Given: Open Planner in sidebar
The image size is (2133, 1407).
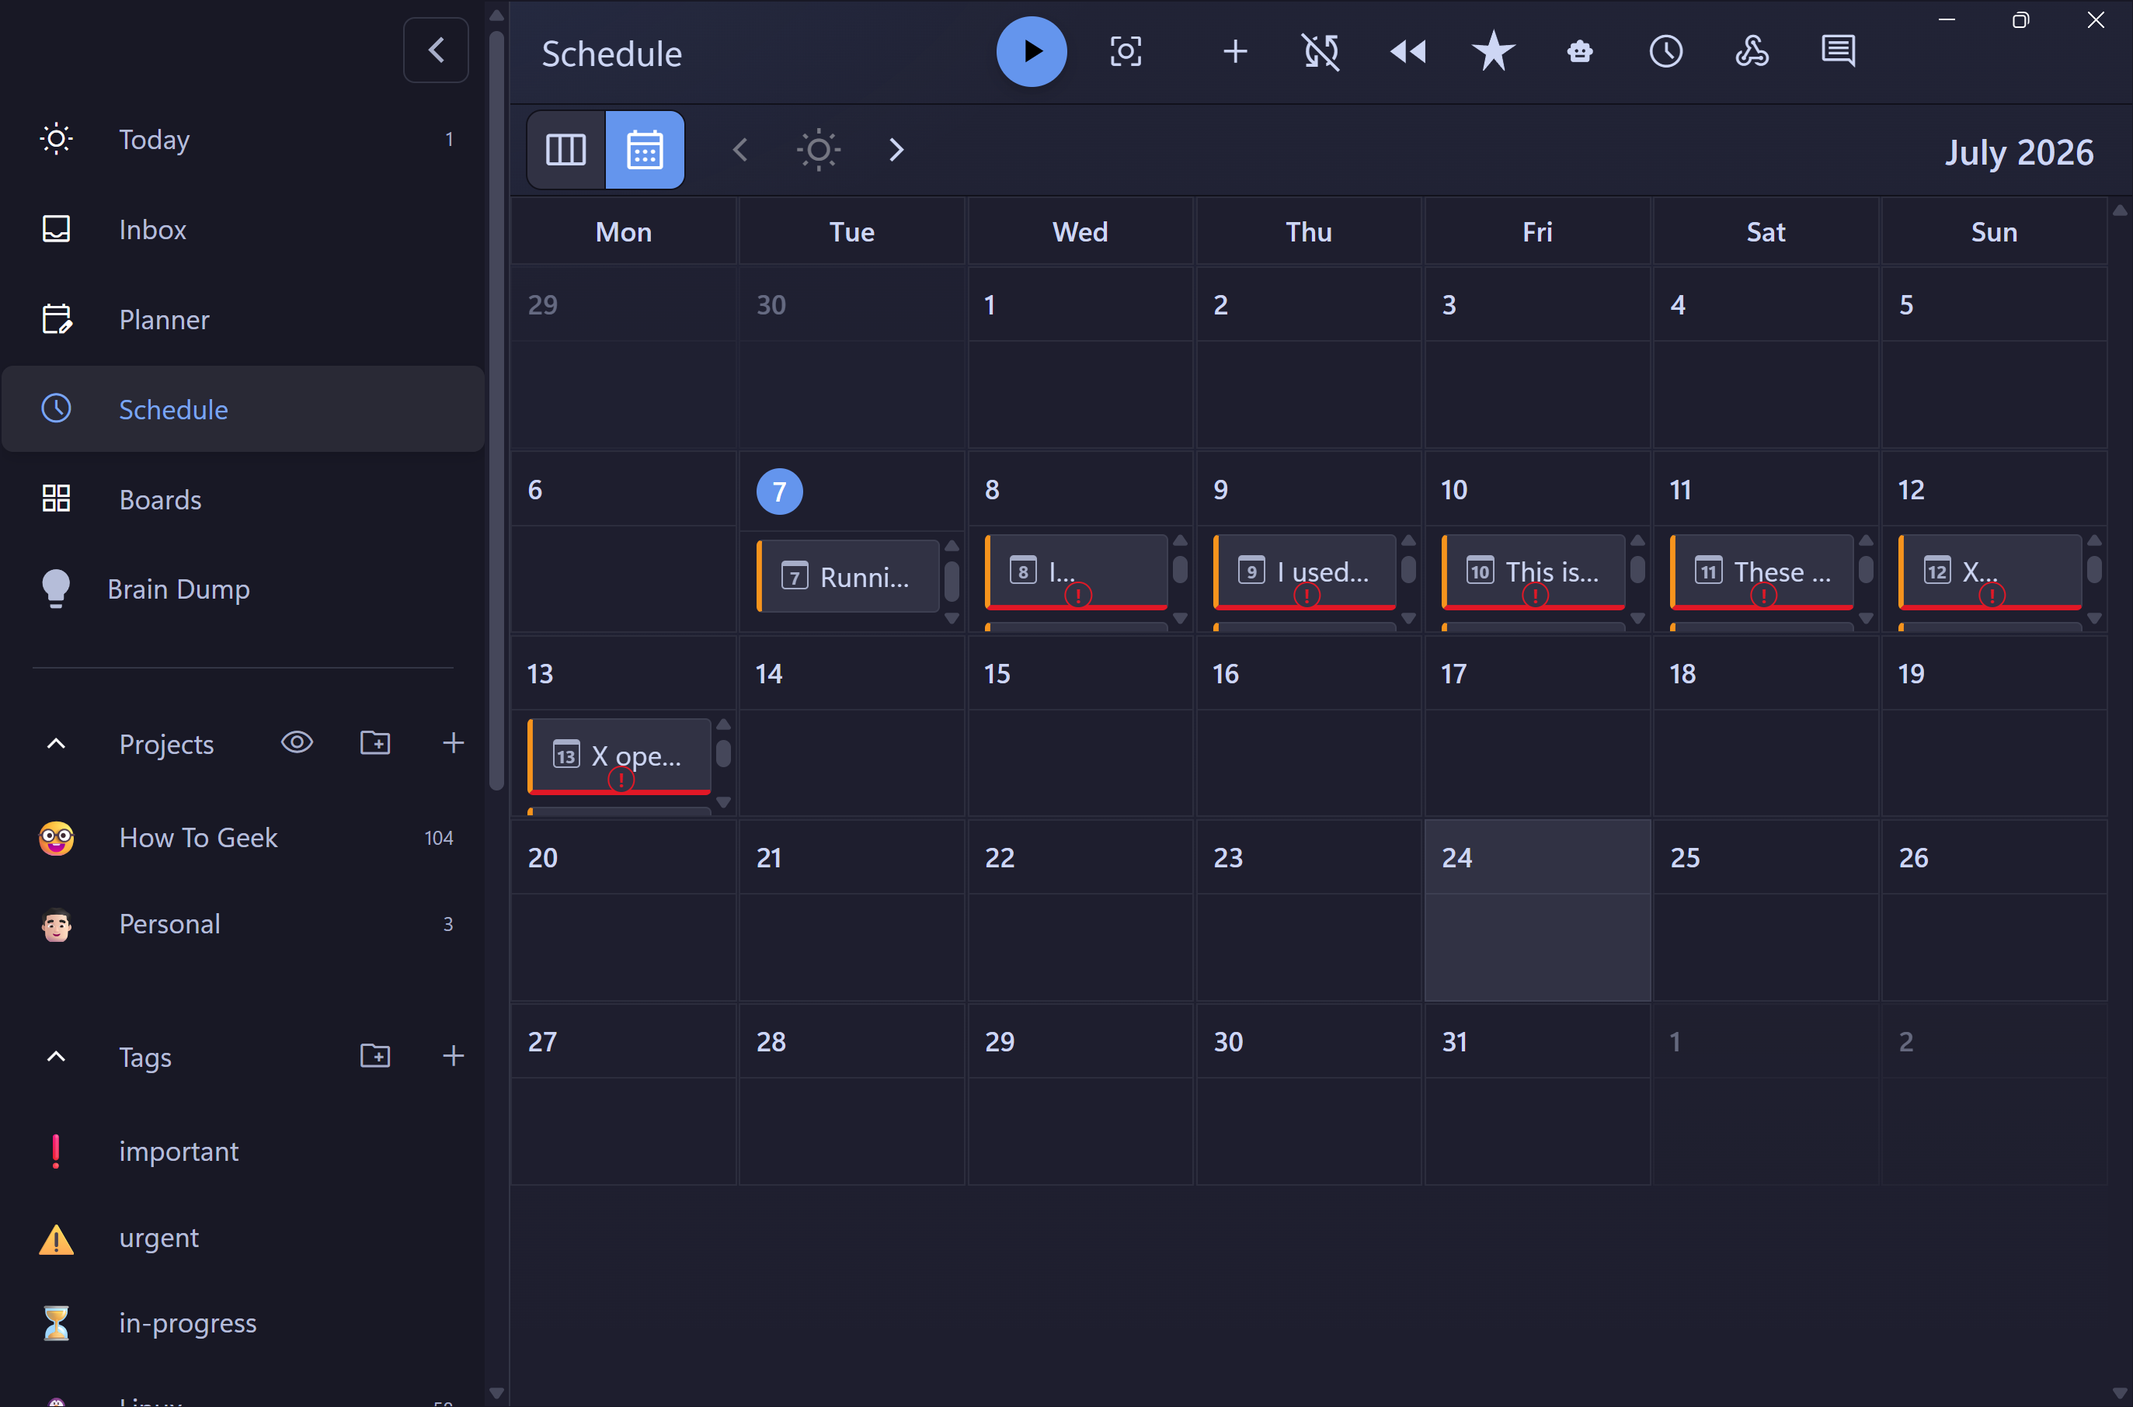Looking at the screenshot, I should tap(243, 319).
